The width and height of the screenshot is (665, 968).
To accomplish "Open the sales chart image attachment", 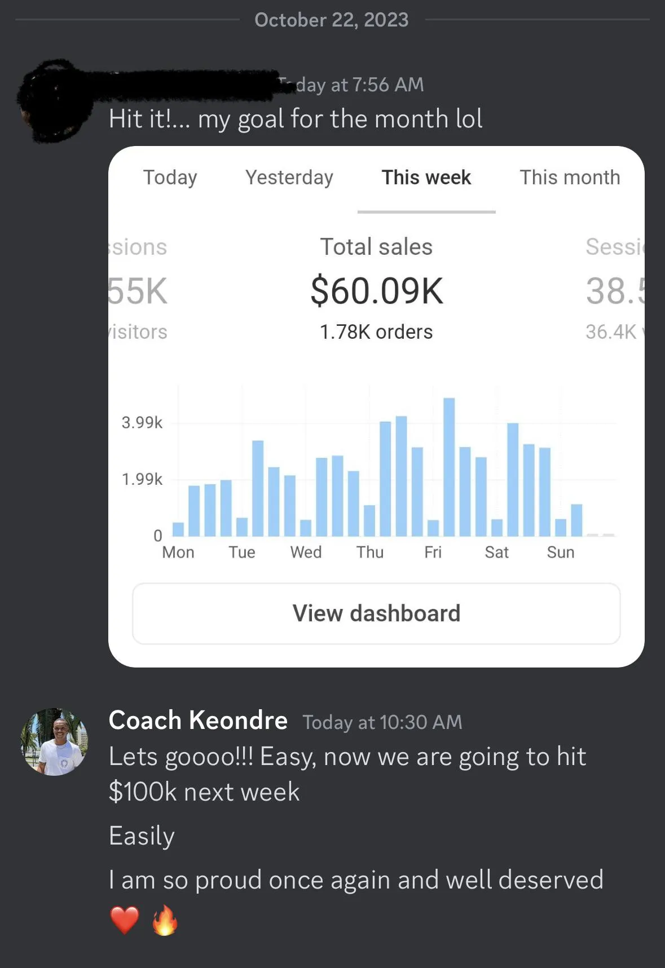I will click(x=376, y=406).
